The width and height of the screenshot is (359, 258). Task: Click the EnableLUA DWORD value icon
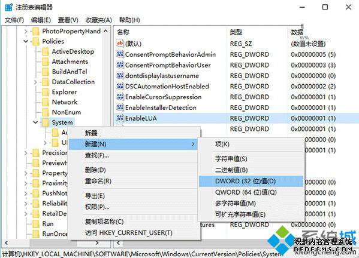[120, 118]
